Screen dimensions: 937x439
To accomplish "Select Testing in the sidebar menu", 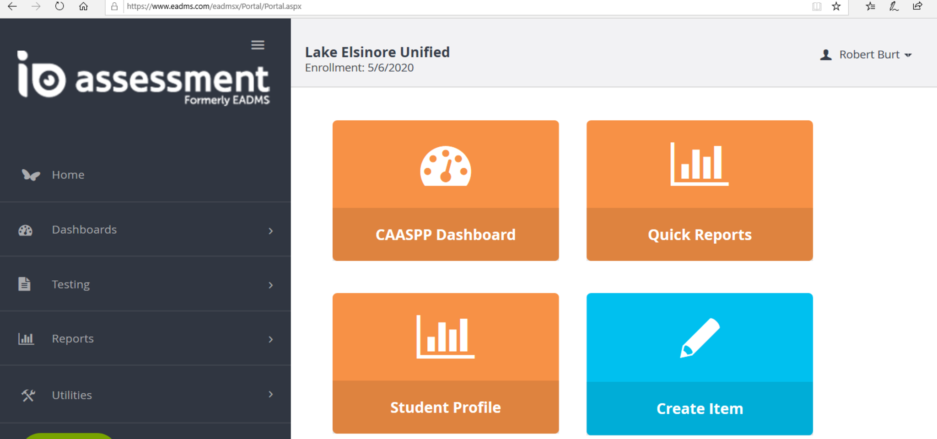I will click(x=70, y=284).
